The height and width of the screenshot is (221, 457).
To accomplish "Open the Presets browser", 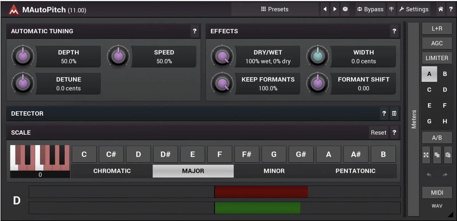I will coord(275,9).
